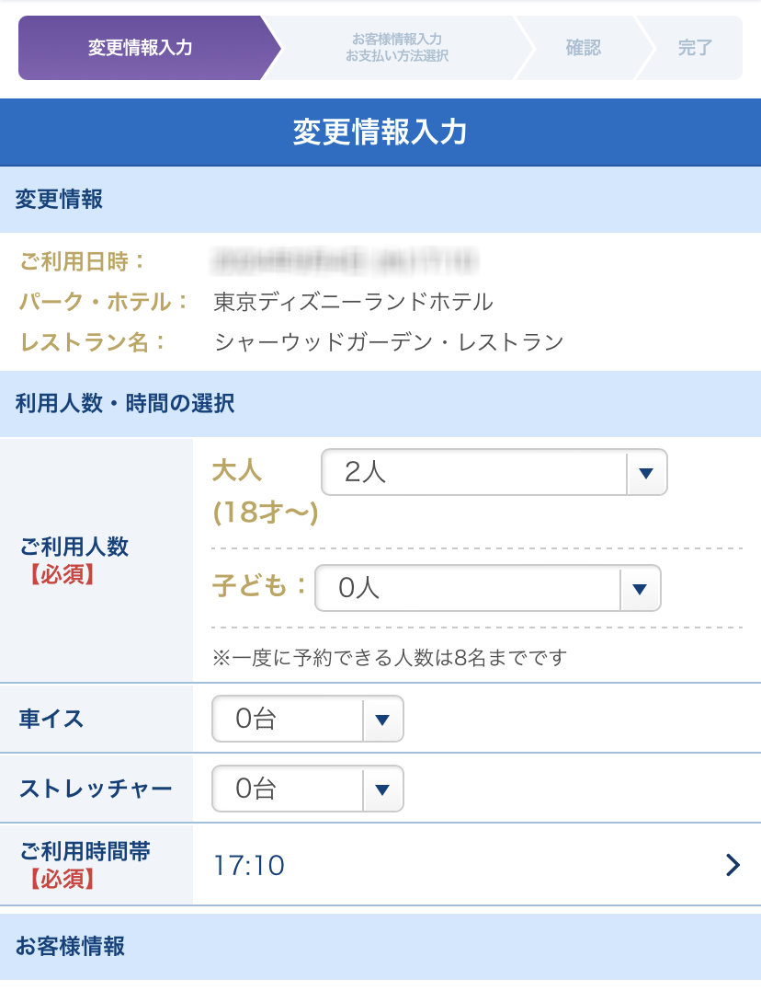Click the note about the 8名 limit

point(390,657)
